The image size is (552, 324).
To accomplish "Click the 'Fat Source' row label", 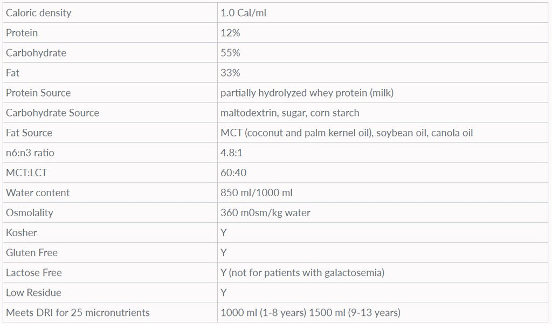I will 29,133.
